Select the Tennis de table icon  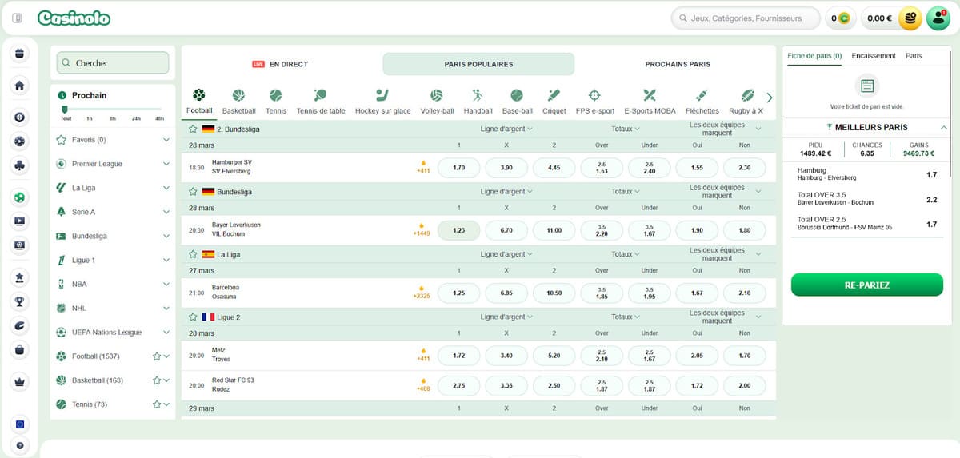tap(320, 95)
